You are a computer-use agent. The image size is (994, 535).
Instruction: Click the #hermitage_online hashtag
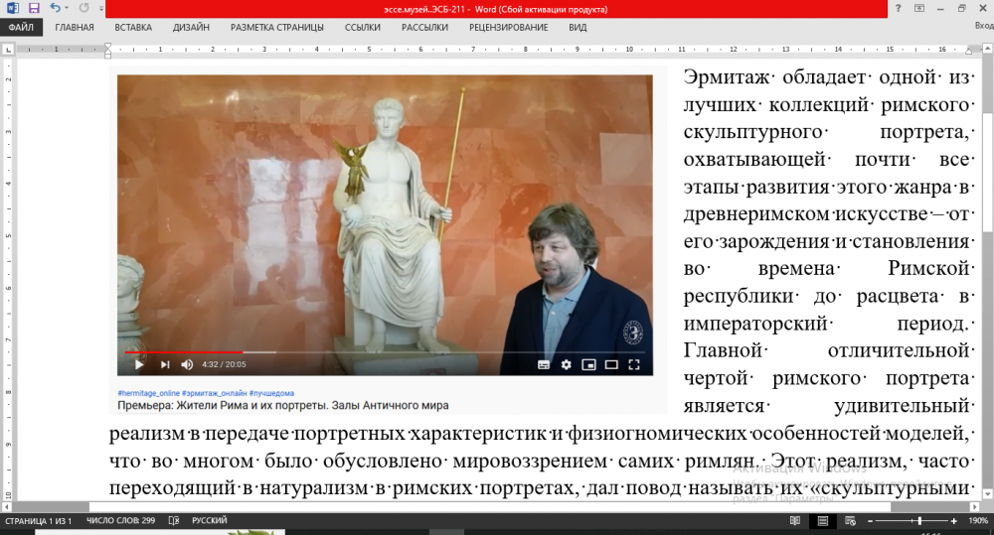(x=148, y=393)
